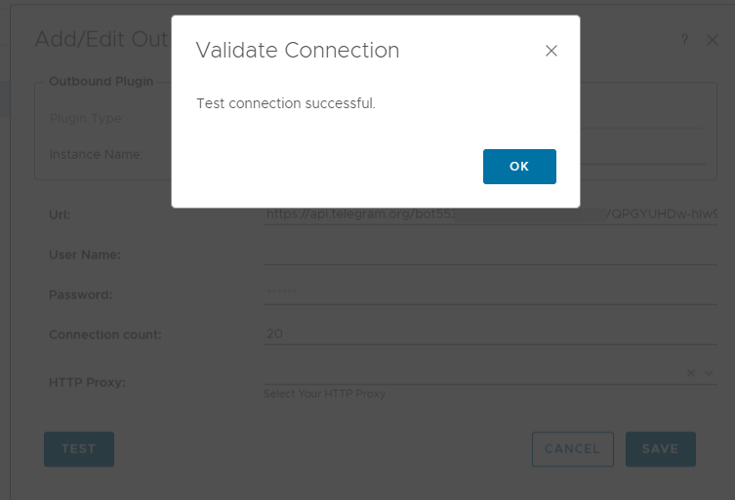Focus the Password field
735x500 pixels.
[488, 293]
